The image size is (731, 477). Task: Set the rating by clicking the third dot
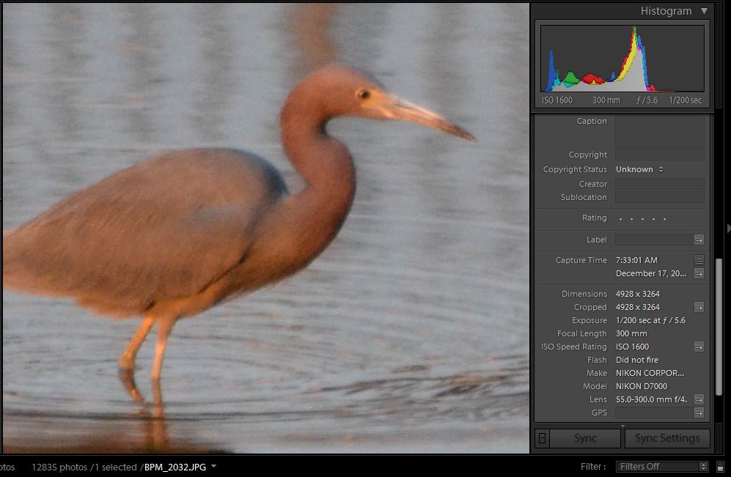pyautogui.click(x=642, y=218)
